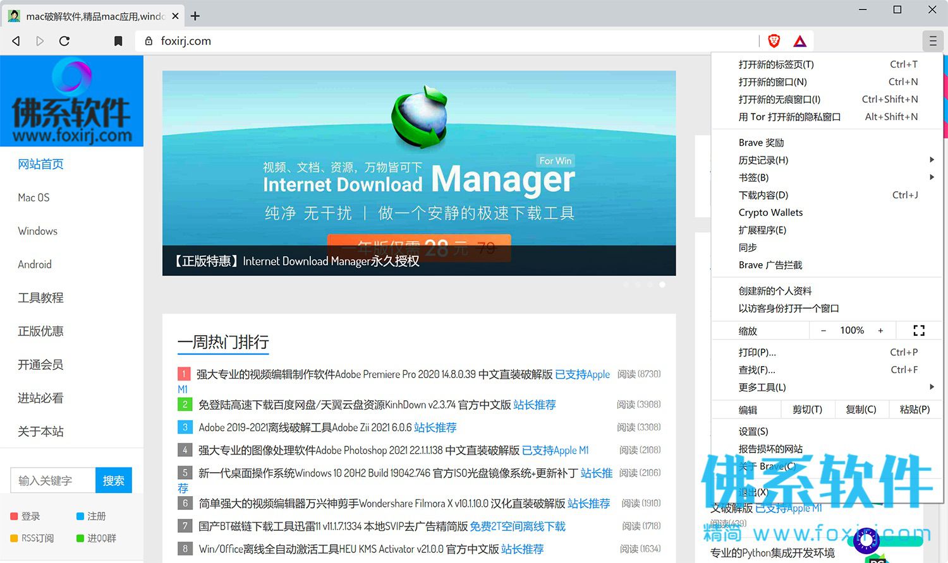Increase zoom with the plus button
Screen dimensions: 948x563
[x=880, y=331]
